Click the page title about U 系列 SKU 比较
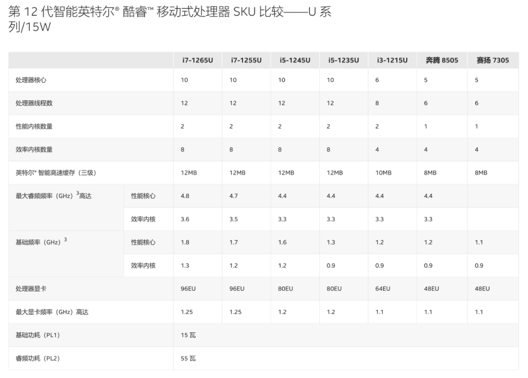The image size is (528, 378). point(170,19)
